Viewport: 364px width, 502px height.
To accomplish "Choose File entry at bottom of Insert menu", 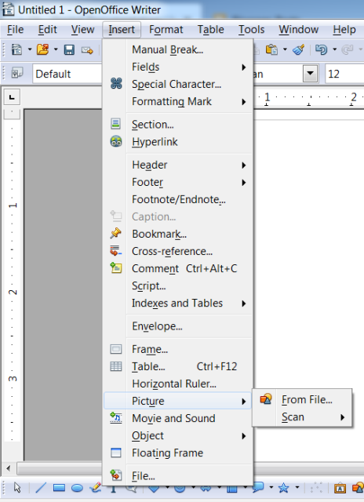I will coord(178,476).
